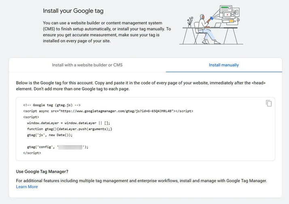
Task: Click the window.dataLayer code line
Action: (68, 123)
